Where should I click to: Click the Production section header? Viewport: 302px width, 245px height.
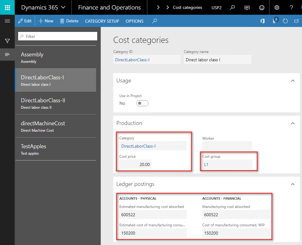pyautogui.click(x=129, y=123)
